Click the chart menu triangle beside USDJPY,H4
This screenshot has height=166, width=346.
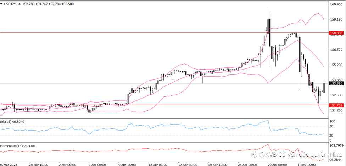1,4
